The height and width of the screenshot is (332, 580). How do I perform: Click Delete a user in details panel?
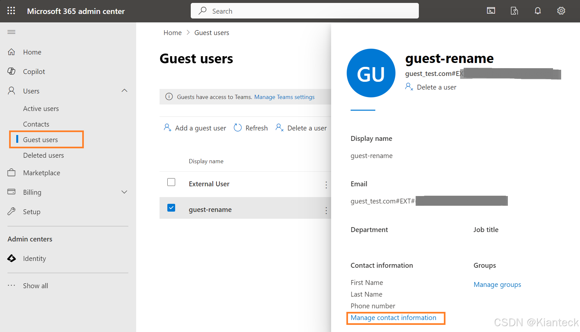click(436, 87)
